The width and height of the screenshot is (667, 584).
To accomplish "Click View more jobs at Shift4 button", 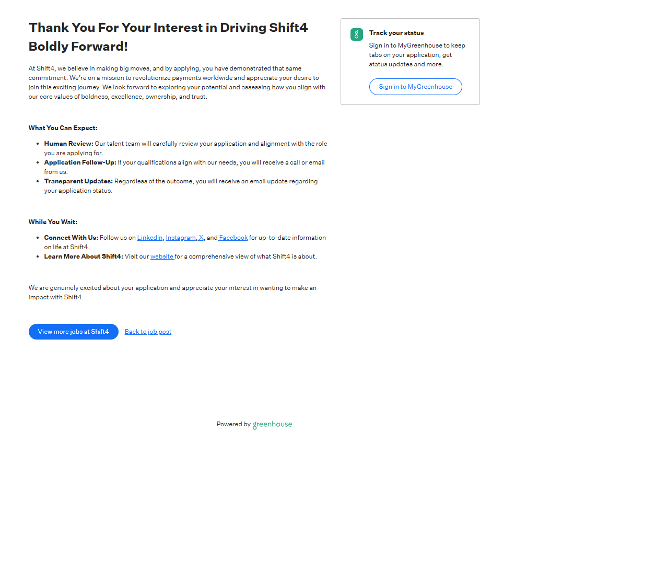I will coord(74,332).
